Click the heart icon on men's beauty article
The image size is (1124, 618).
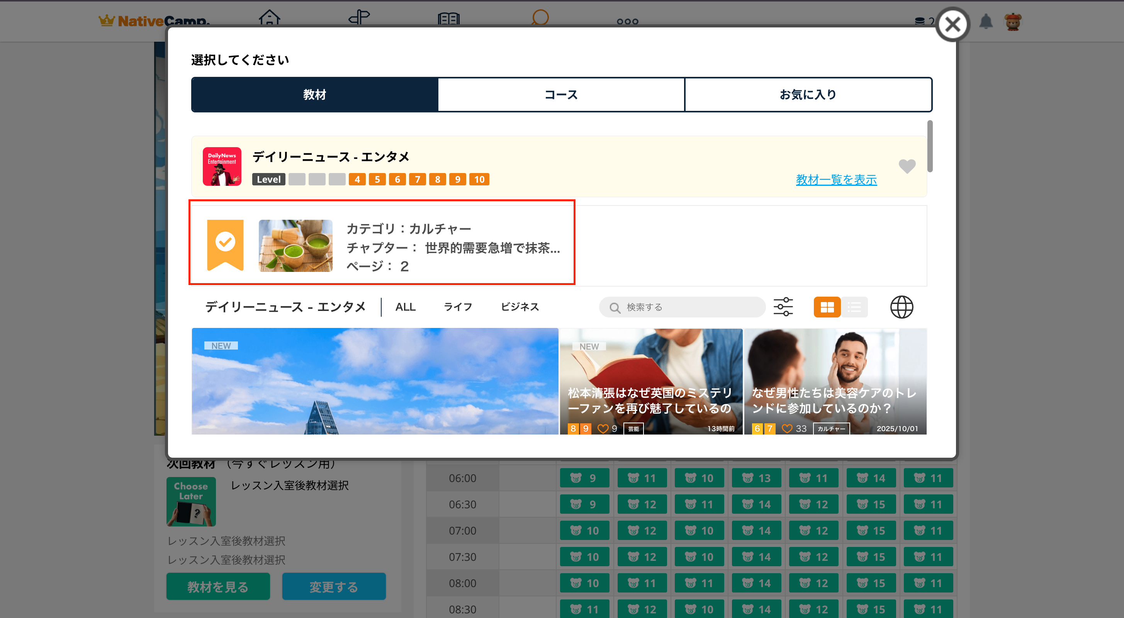[787, 429]
